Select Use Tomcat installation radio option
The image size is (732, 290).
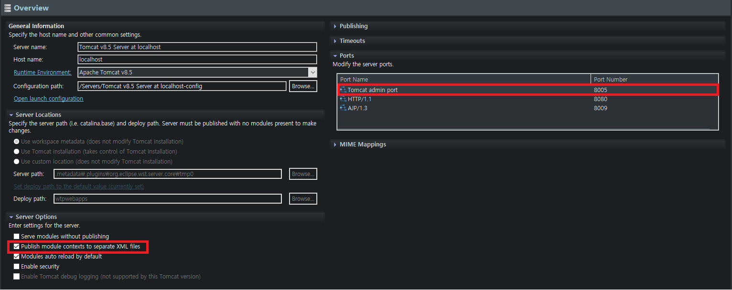click(17, 152)
